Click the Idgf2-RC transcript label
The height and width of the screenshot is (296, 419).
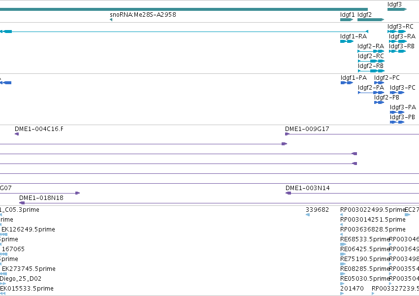[371, 56]
